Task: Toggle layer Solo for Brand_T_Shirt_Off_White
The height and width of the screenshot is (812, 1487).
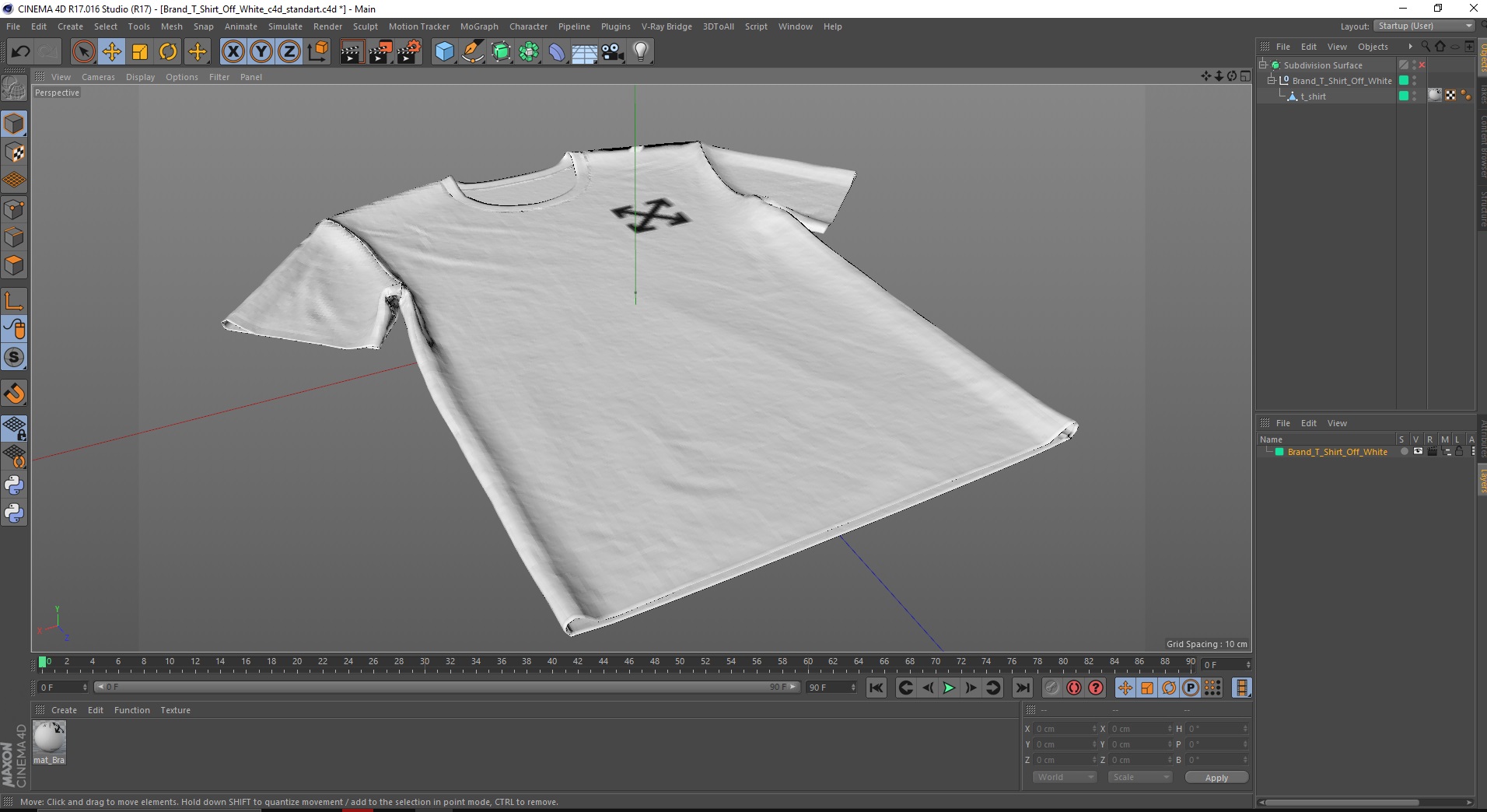Action: tap(1404, 452)
